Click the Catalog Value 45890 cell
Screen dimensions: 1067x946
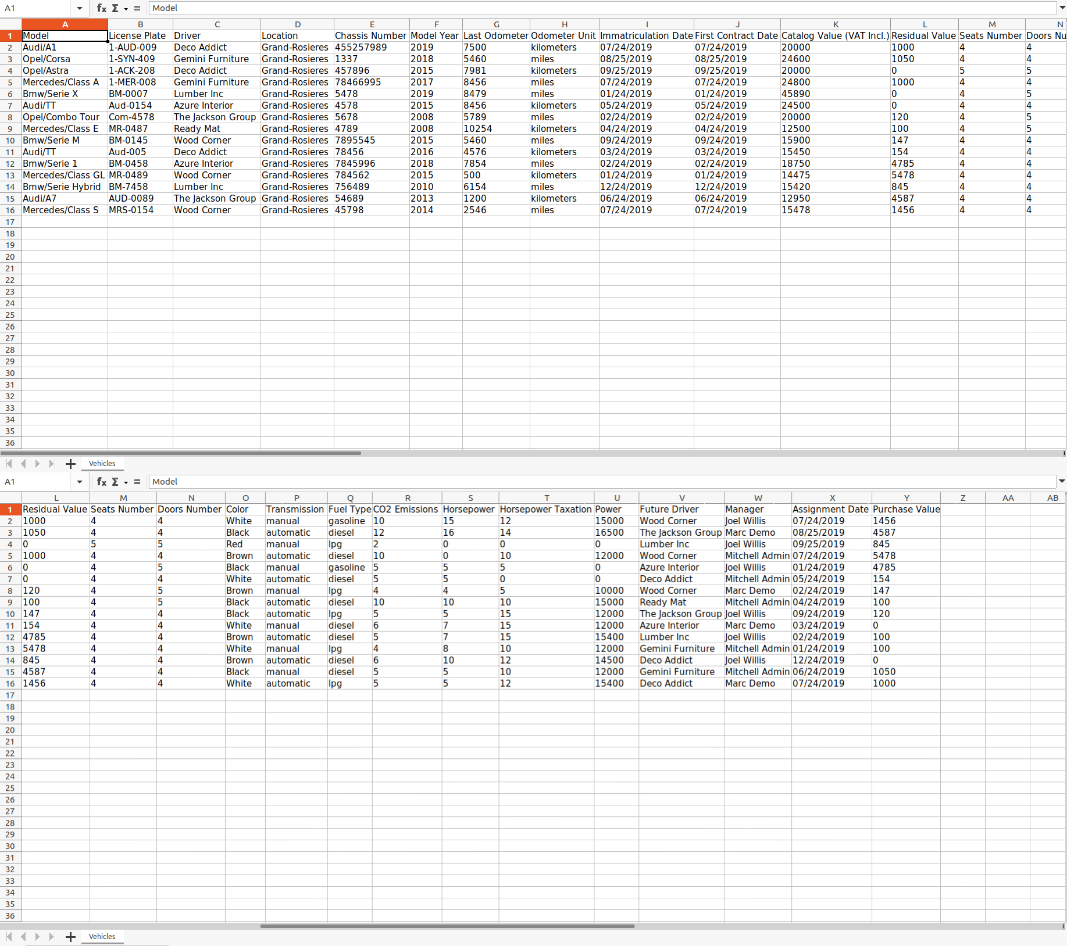[x=835, y=94]
